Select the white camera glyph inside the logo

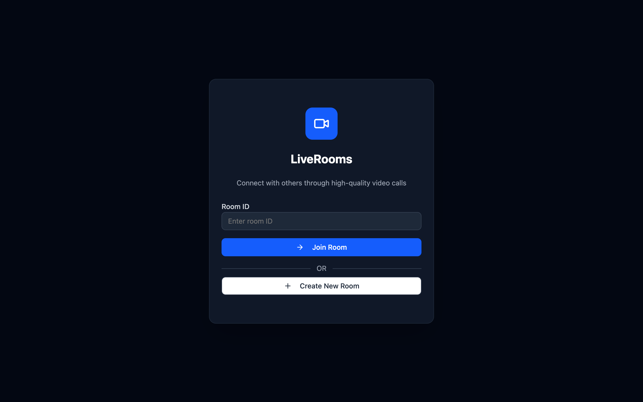coord(321,123)
